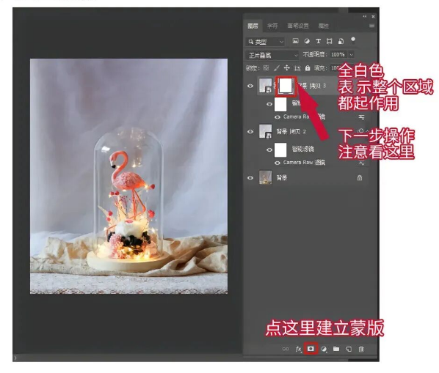Viewport: 439px width, 373px height.
Task: Open the Layers panel flyout menu
Action: pyautogui.click(x=371, y=26)
